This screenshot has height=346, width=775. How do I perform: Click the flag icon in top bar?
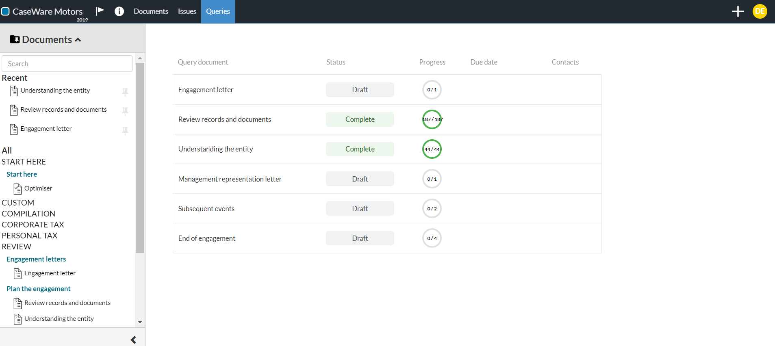[x=100, y=11]
